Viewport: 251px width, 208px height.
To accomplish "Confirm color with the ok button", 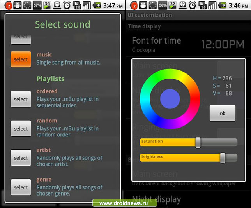I will [x=223, y=113].
